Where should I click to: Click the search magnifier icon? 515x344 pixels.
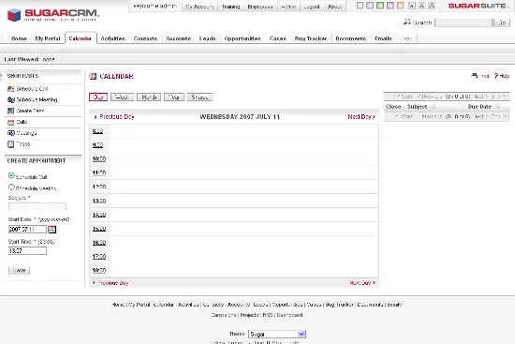[407, 22]
